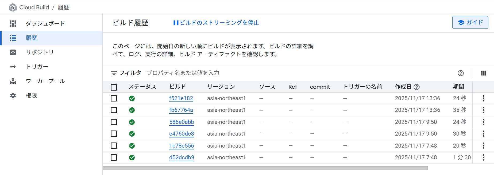Image resolution: width=494 pixels, height=175 pixels.
Task: Click ビルドのストリーミングを停止 button
Action: pos(216,23)
